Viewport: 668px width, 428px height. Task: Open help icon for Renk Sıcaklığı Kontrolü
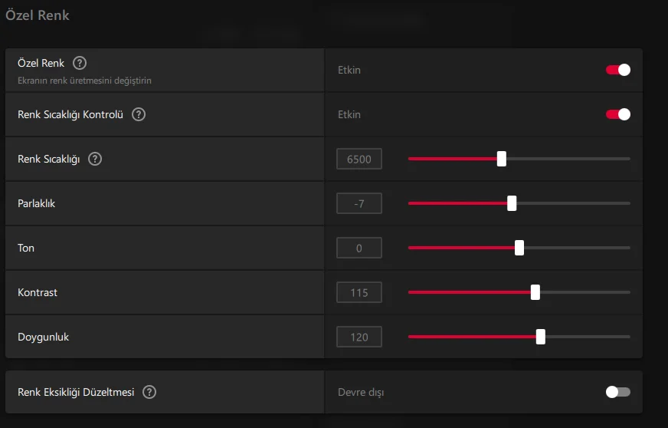click(x=139, y=114)
